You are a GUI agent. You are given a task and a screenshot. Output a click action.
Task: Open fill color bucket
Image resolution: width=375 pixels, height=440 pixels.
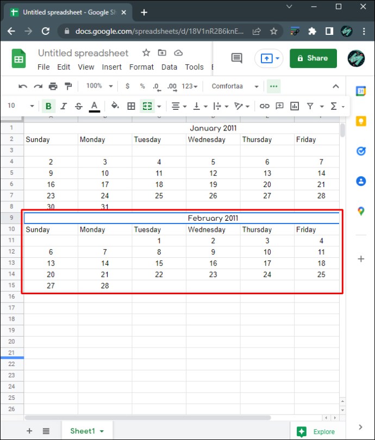[x=115, y=106]
